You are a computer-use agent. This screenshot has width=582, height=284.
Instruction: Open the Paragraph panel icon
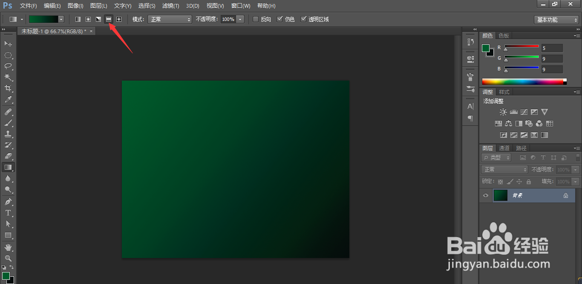pyautogui.click(x=470, y=118)
